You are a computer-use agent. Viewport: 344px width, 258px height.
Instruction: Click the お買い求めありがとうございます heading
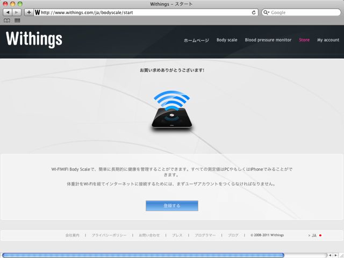tap(172, 70)
